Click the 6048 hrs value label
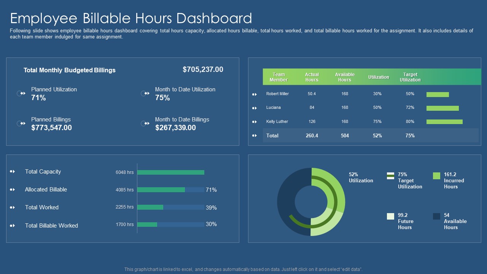Image resolution: width=487 pixels, height=274 pixels. coord(125,172)
